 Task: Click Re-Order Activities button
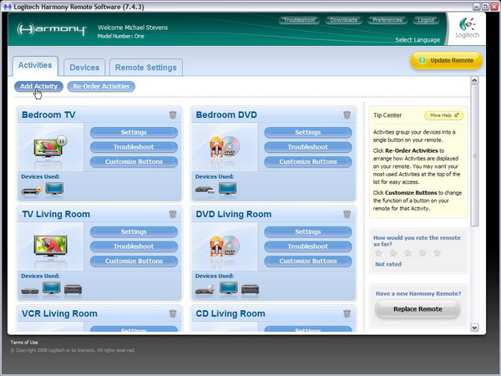[101, 86]
